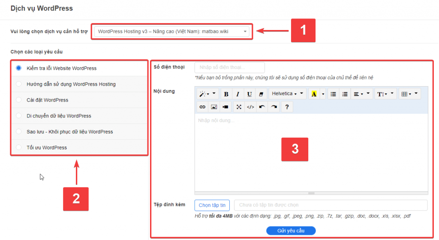Open the WordPress Hosting v3 service dropdown

(171, 31)
